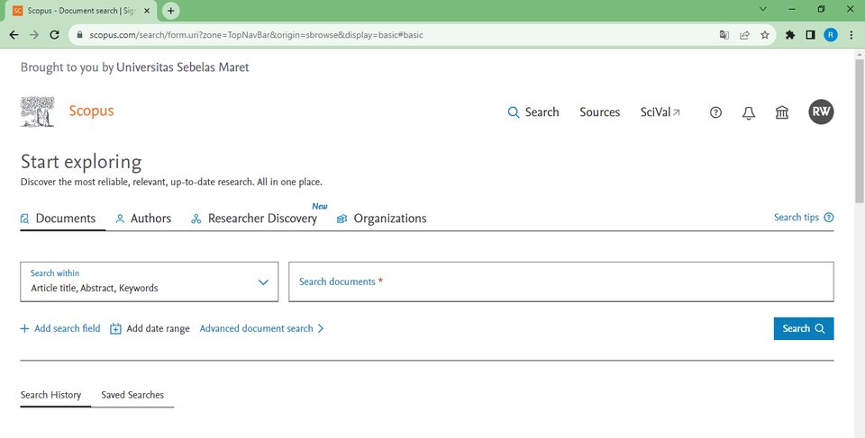
Task: Open notifications bell icon
Action: [749, 113]
